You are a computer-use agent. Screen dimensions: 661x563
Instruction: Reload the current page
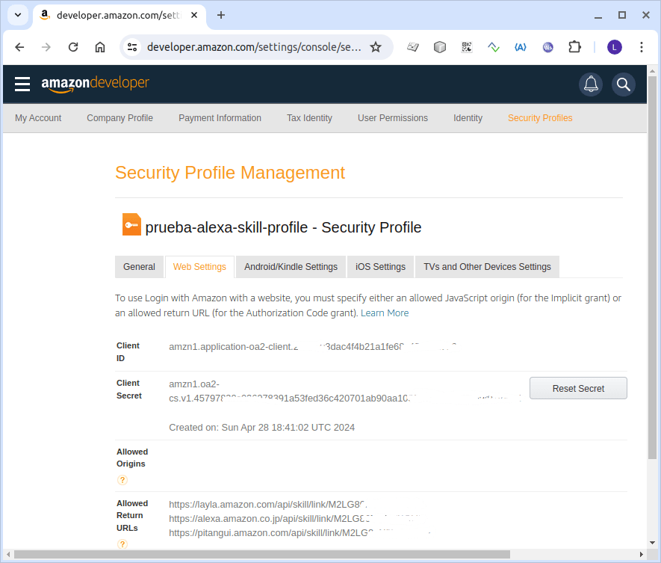tap(73, 47)
